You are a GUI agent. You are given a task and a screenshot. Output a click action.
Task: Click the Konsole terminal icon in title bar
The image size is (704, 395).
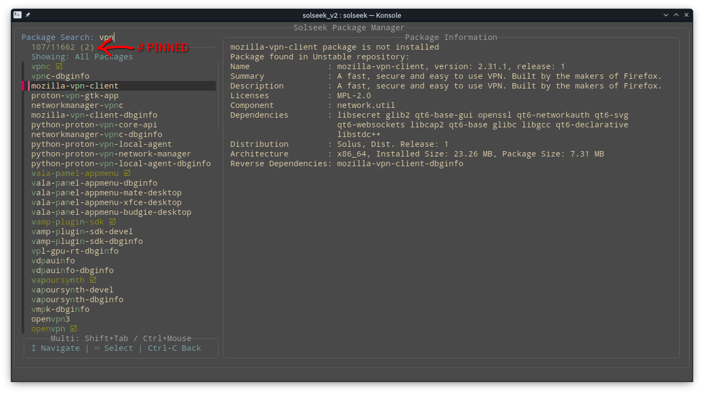pos(17,15)
